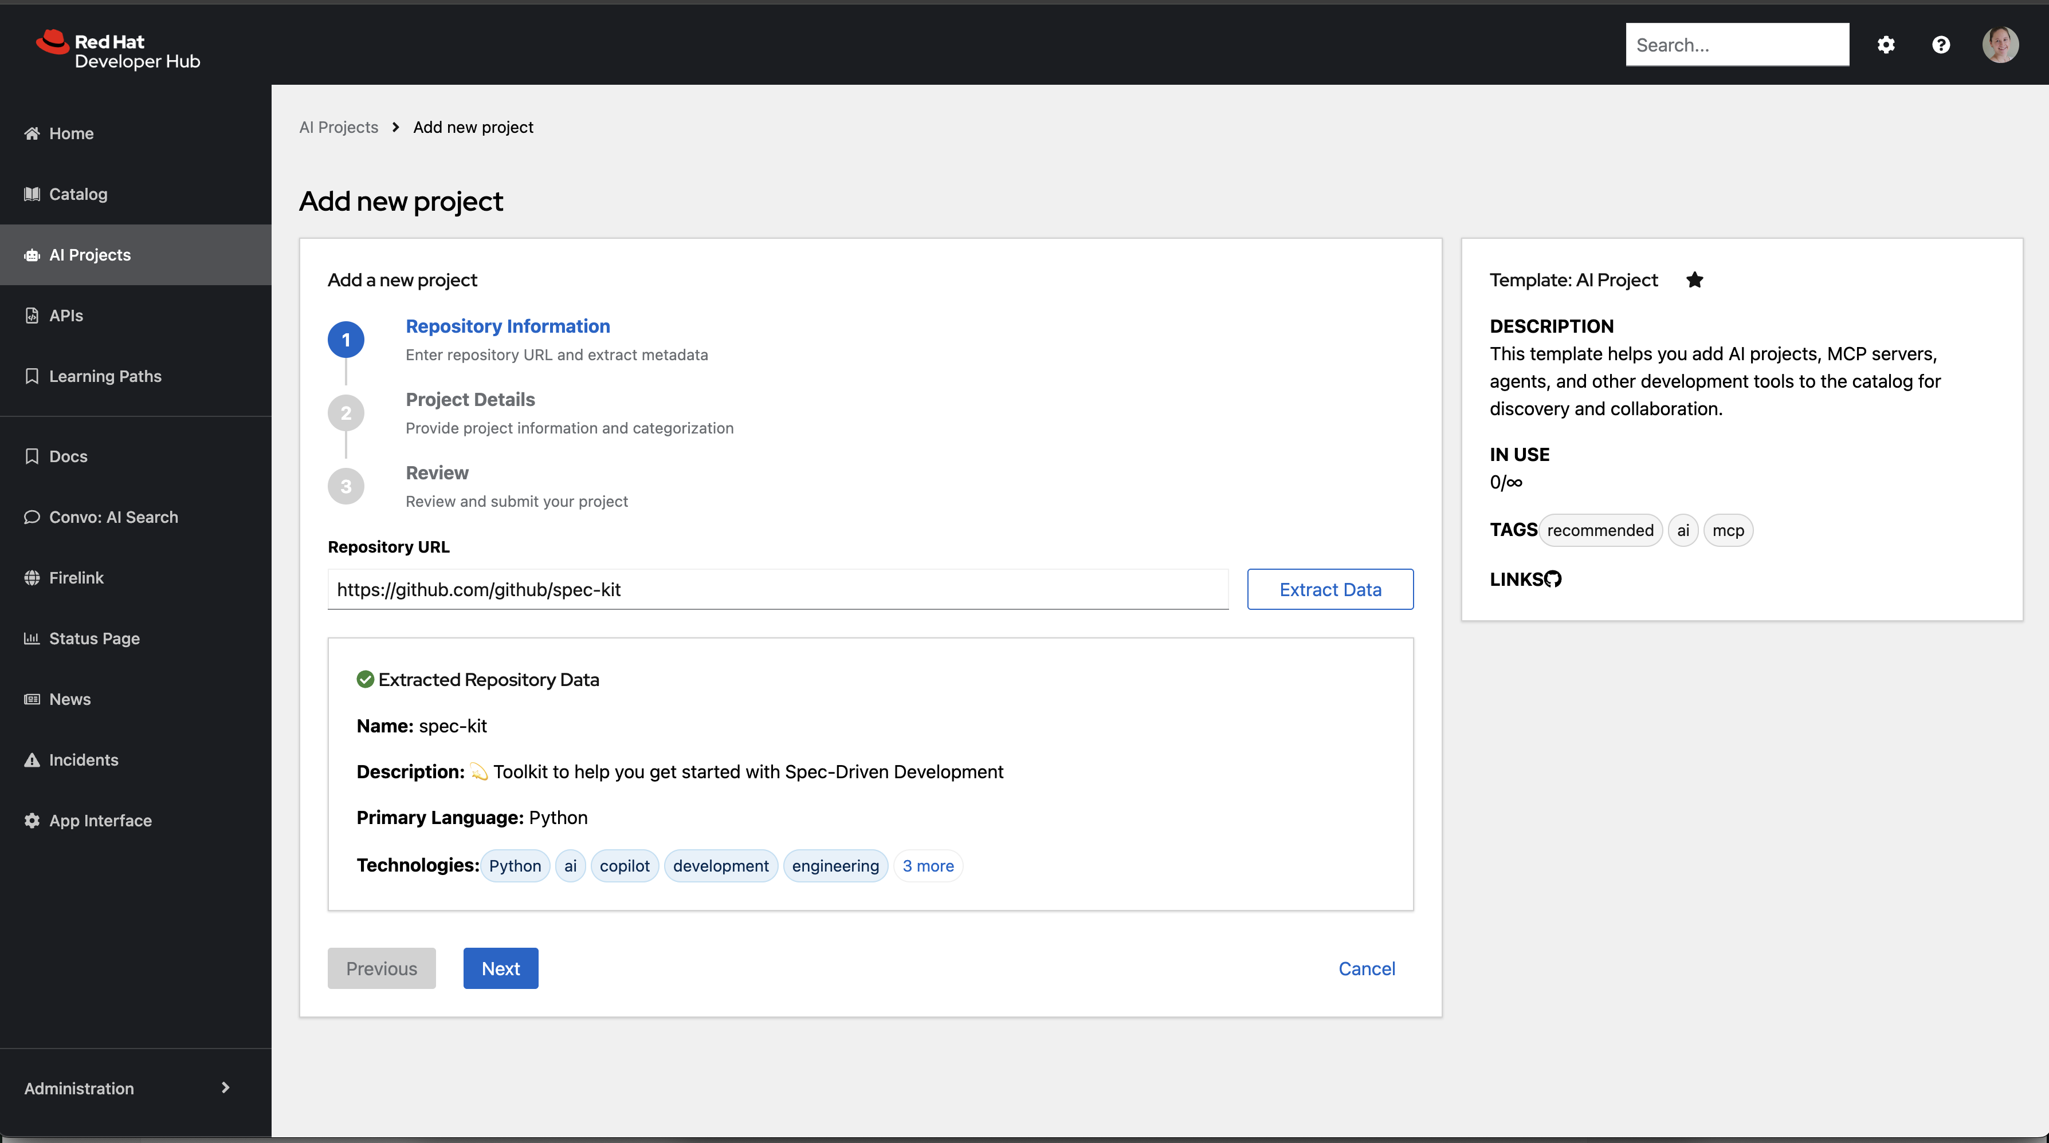
Task: Click the Search box in header
Action: [1736, 45]
